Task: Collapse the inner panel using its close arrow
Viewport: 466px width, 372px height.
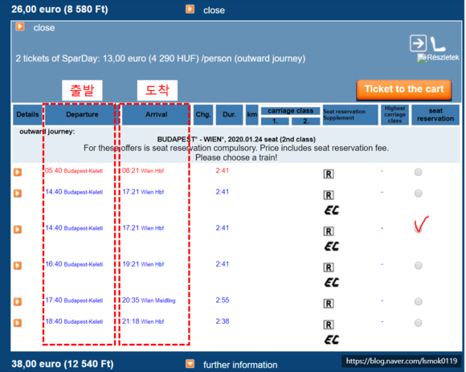Action: [x=20, y=27]
